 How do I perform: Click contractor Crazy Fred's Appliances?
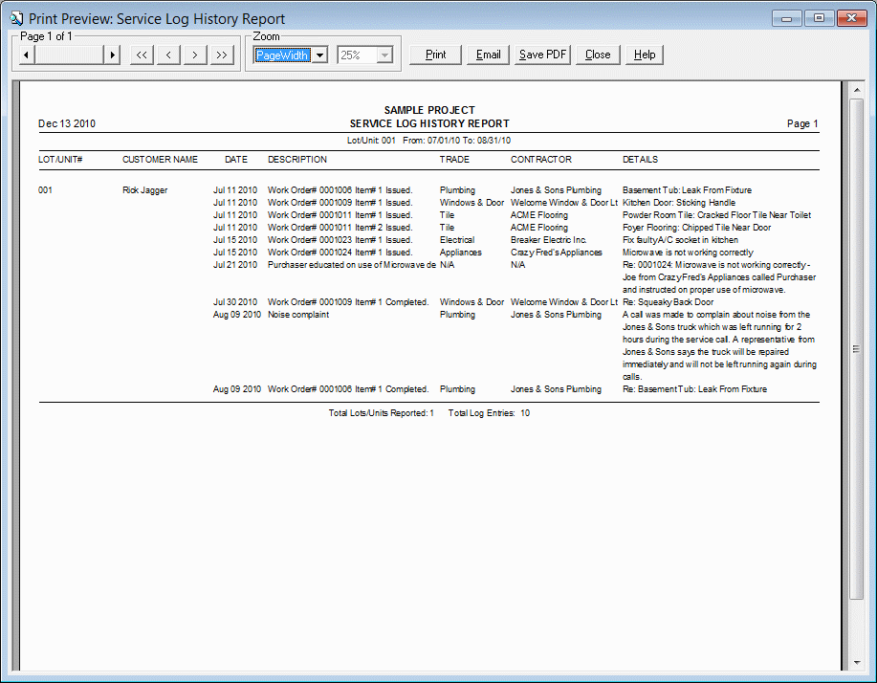(x=556, y=253)
